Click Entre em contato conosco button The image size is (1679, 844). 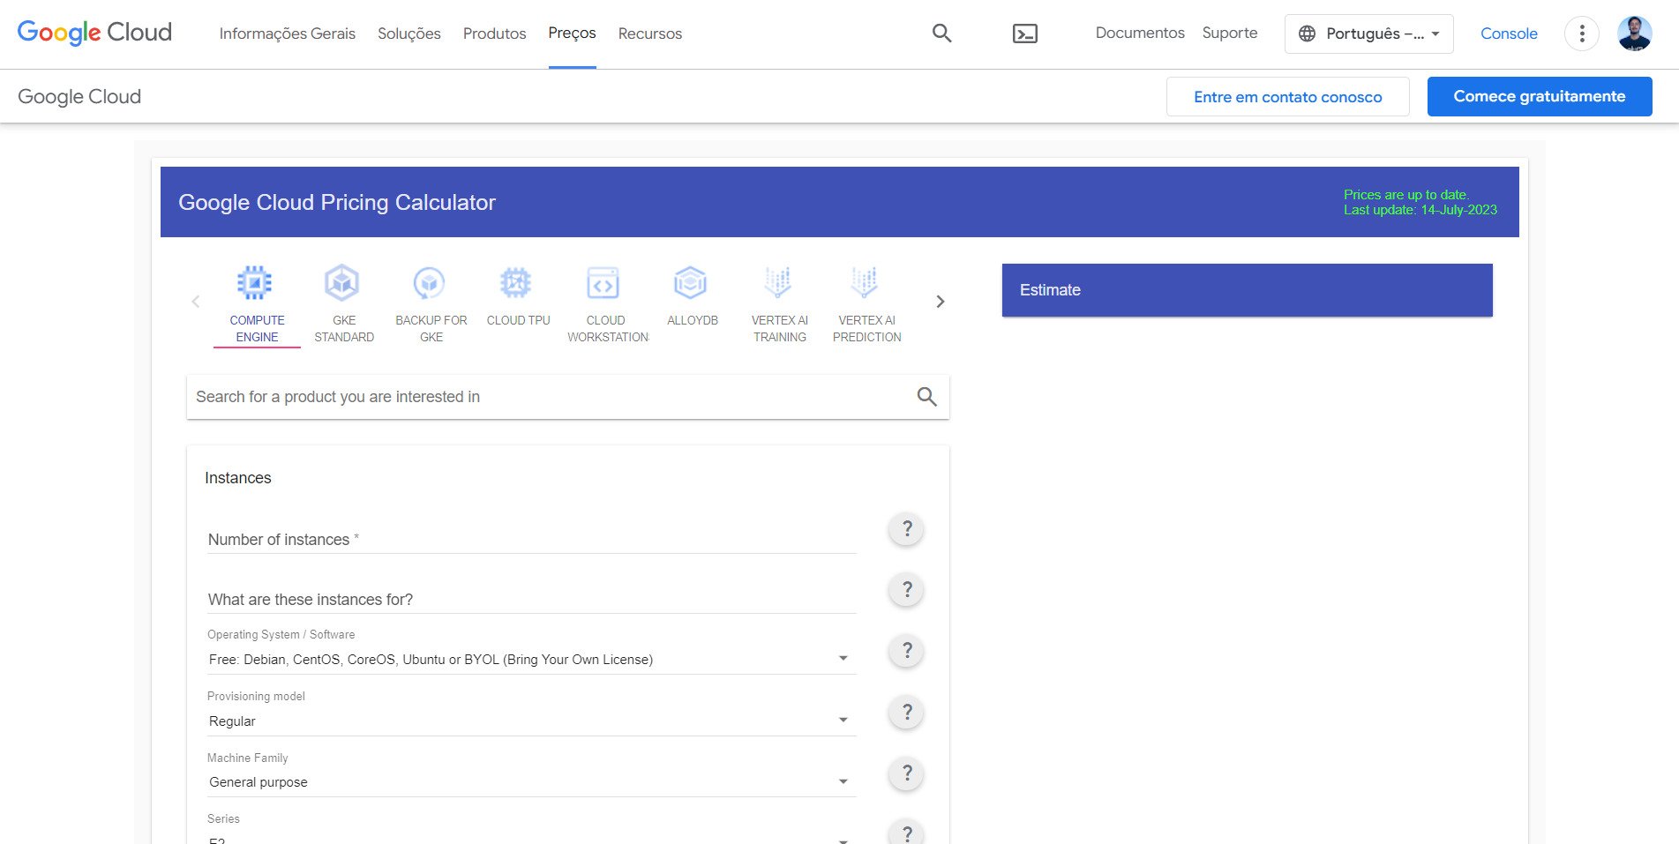pyautogui.click(x=1287, y=97)
